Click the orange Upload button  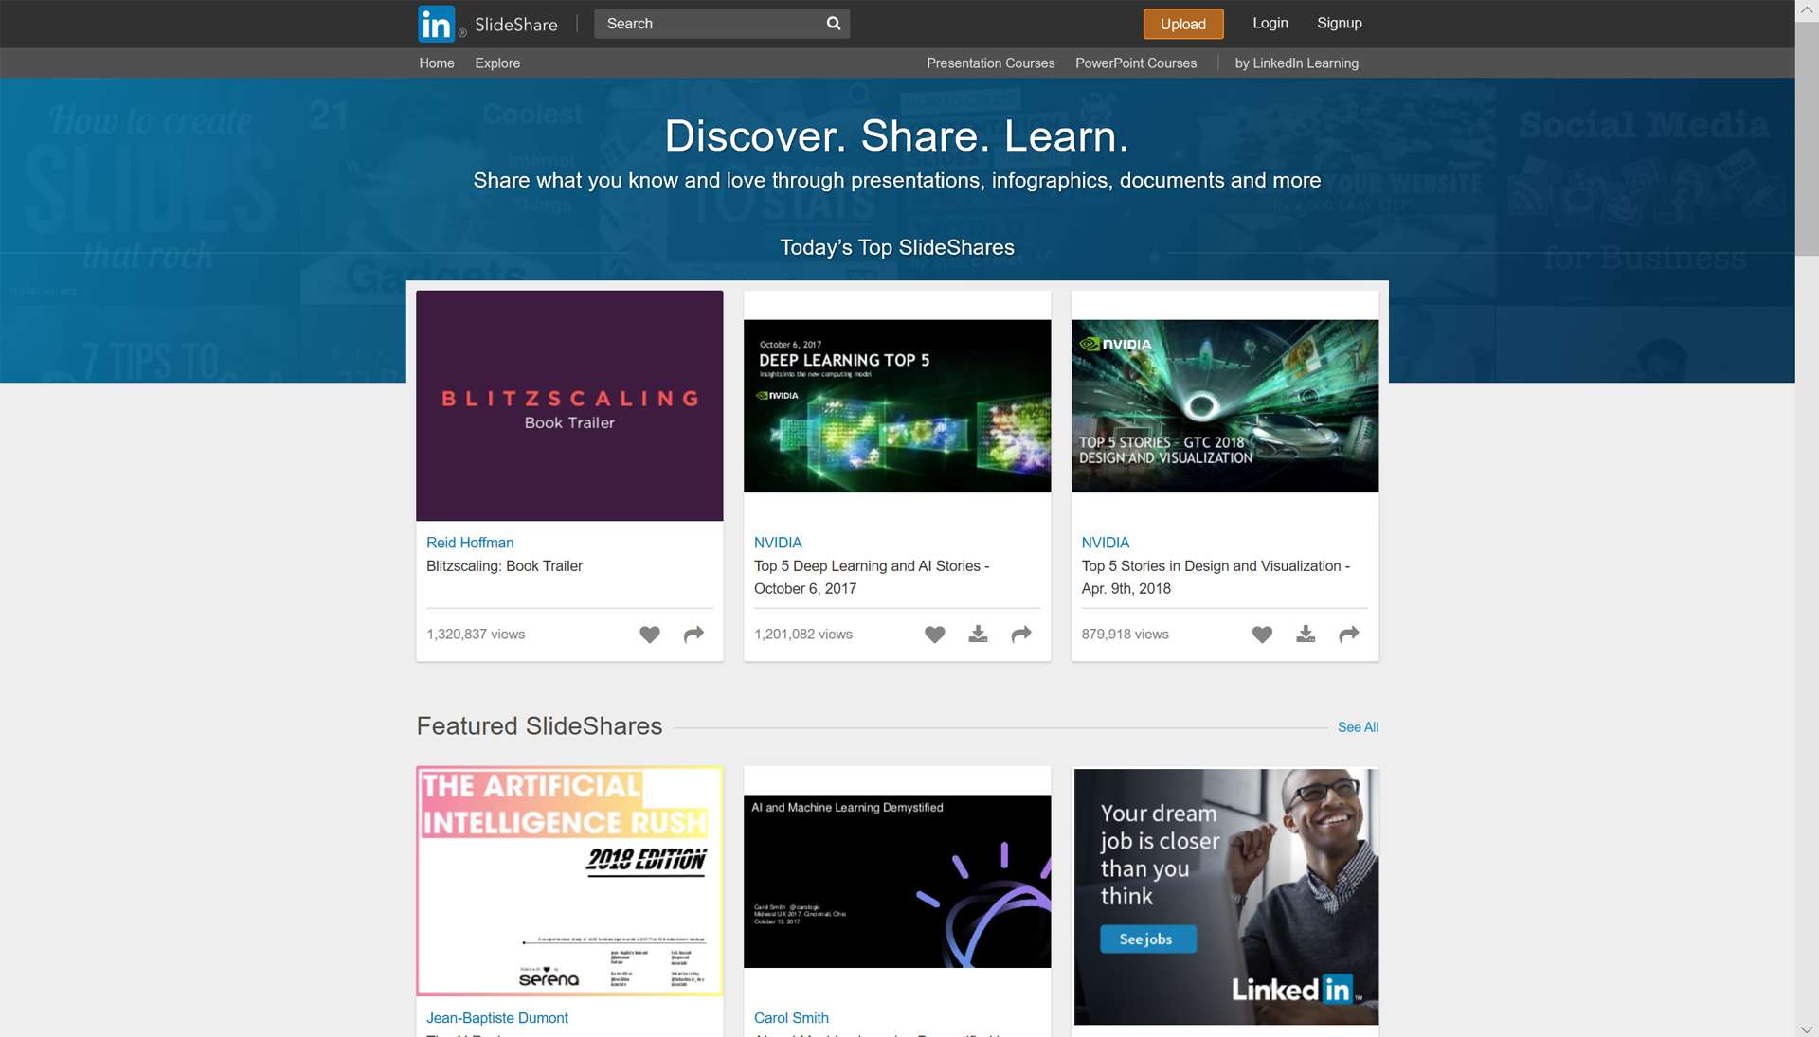click(x=1183, y=24)
